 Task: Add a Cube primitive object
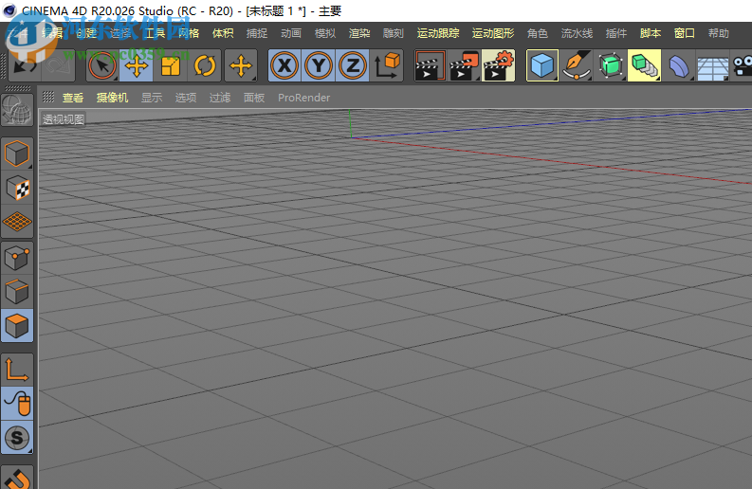click(542, 65)
